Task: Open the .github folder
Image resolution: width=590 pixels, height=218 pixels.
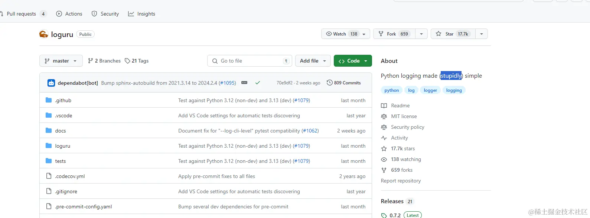Action: coord(63,100)
